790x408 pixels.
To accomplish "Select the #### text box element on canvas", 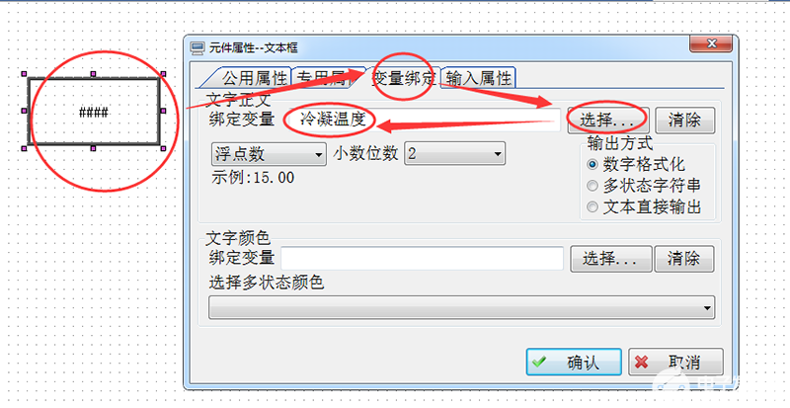I will [x=94, y=112].
